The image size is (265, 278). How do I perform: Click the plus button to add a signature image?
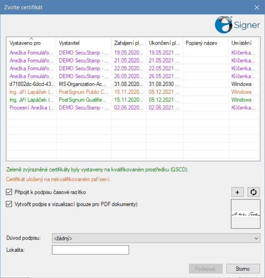tap(237, 192)
